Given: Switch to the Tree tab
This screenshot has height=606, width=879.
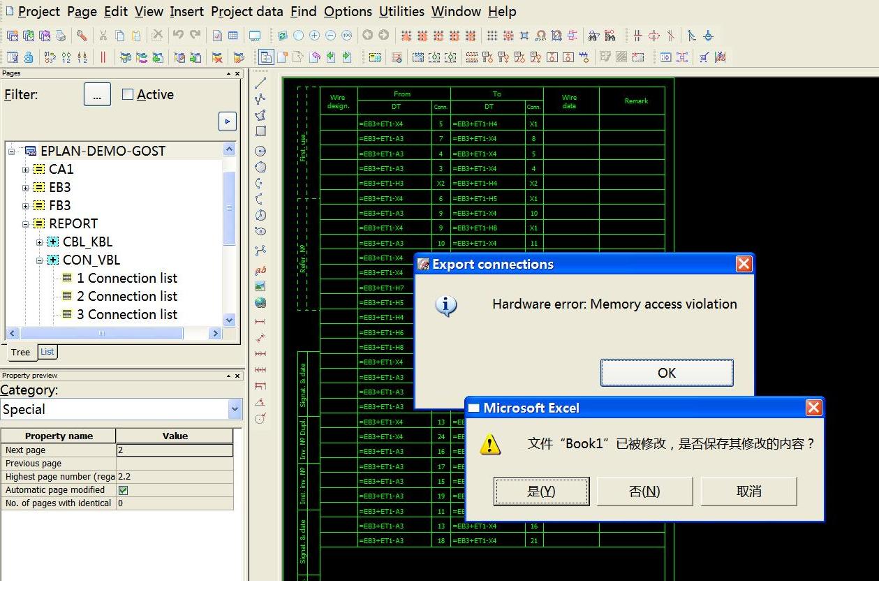Looking at the screenshot, I should [20, 352].
